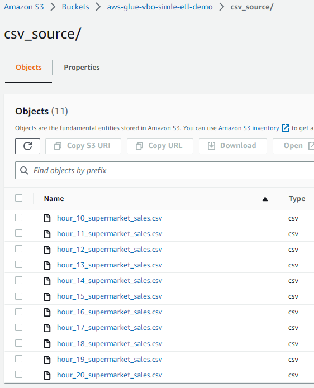This screenshot has height=388, width=314.
Task: Check the box for hour_16_supermarket_sales.csv
Action: [19, 312]
